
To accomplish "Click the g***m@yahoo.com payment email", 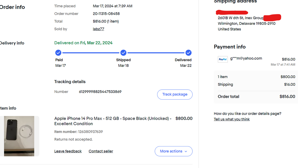I will click(246, 58).
